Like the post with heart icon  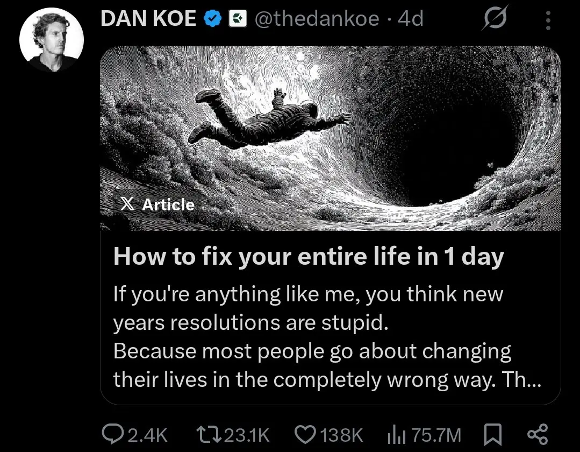tap(305, 435)
